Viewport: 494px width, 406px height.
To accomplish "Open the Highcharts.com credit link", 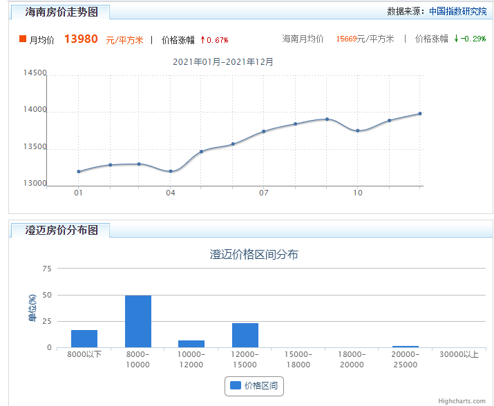I will tap(462, 401).
